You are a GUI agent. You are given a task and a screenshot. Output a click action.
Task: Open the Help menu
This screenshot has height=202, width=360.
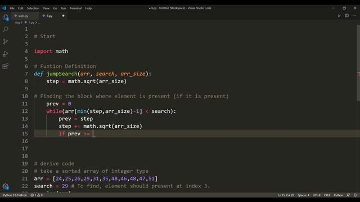pos(88,8)
